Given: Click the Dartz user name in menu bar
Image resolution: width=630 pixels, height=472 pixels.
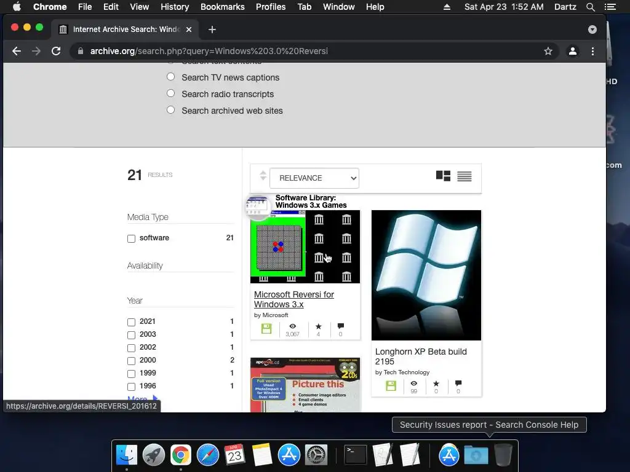Looking at the screenshot, I should [565, 7].
